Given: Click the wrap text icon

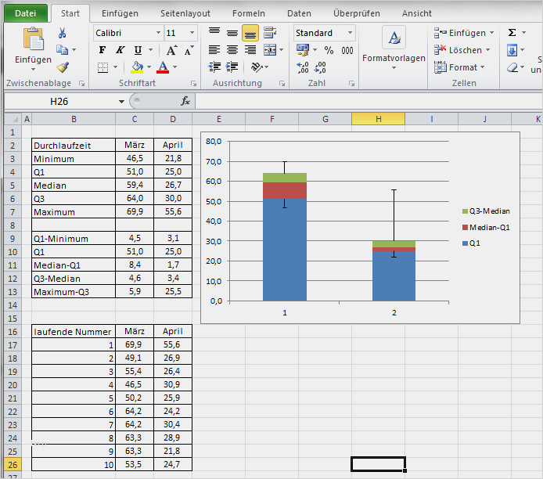Looking at the screenshot, I should [269, 33].
